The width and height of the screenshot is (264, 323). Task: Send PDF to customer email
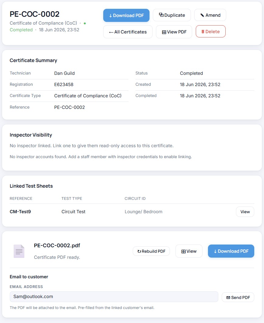coord(238,297)
